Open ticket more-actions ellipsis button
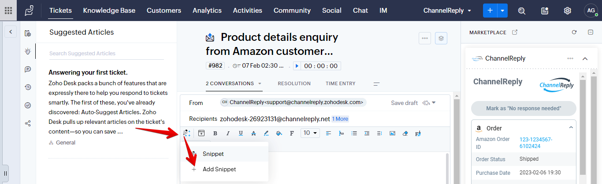 (425, 38)
